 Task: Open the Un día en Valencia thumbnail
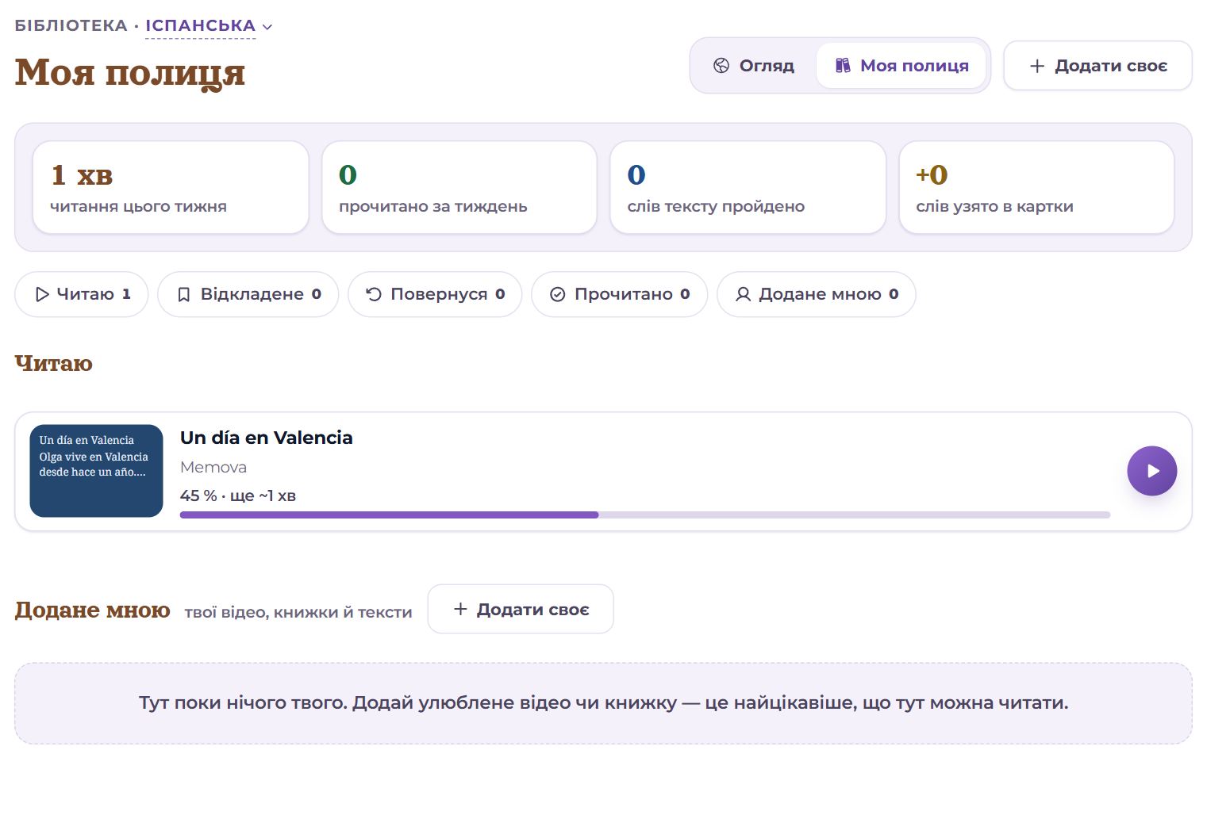pyautogui.click(x=96, y=471)
